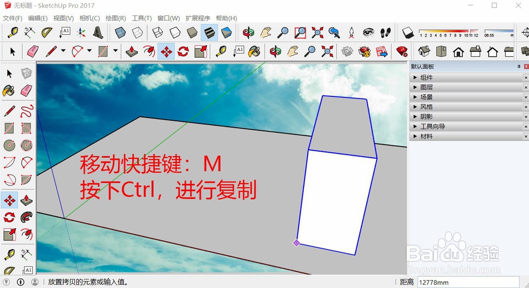Image resolution: width=529 pixels, height=288 pixels.
Task: Select Follow Me tool in left palette
Action: coord(26,217)
